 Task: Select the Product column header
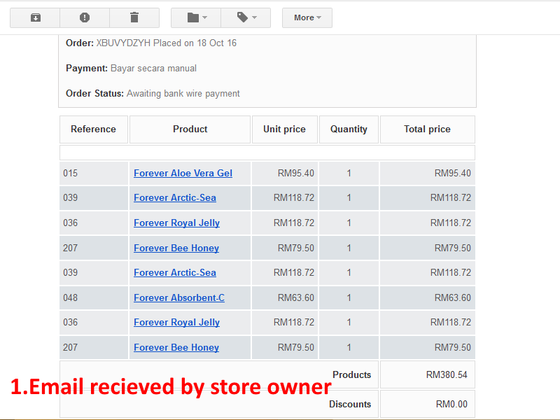[190, 129]
